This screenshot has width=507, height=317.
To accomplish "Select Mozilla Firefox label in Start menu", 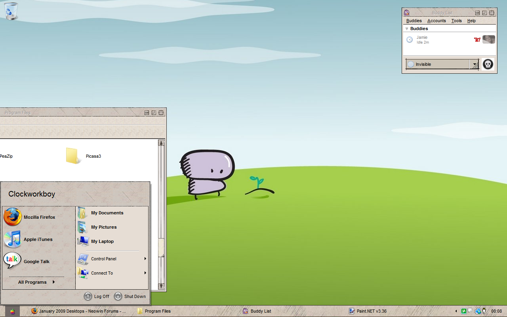I will 40,217.
